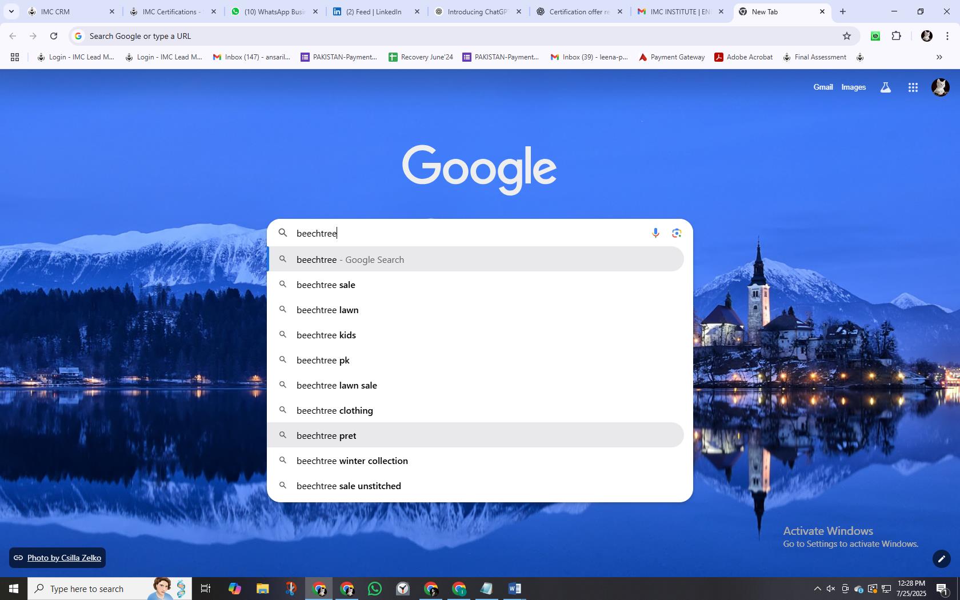The width and height of the screenshot is (960, 600).
Task: Show hidden system tray icons
Action: click(817, 589)
